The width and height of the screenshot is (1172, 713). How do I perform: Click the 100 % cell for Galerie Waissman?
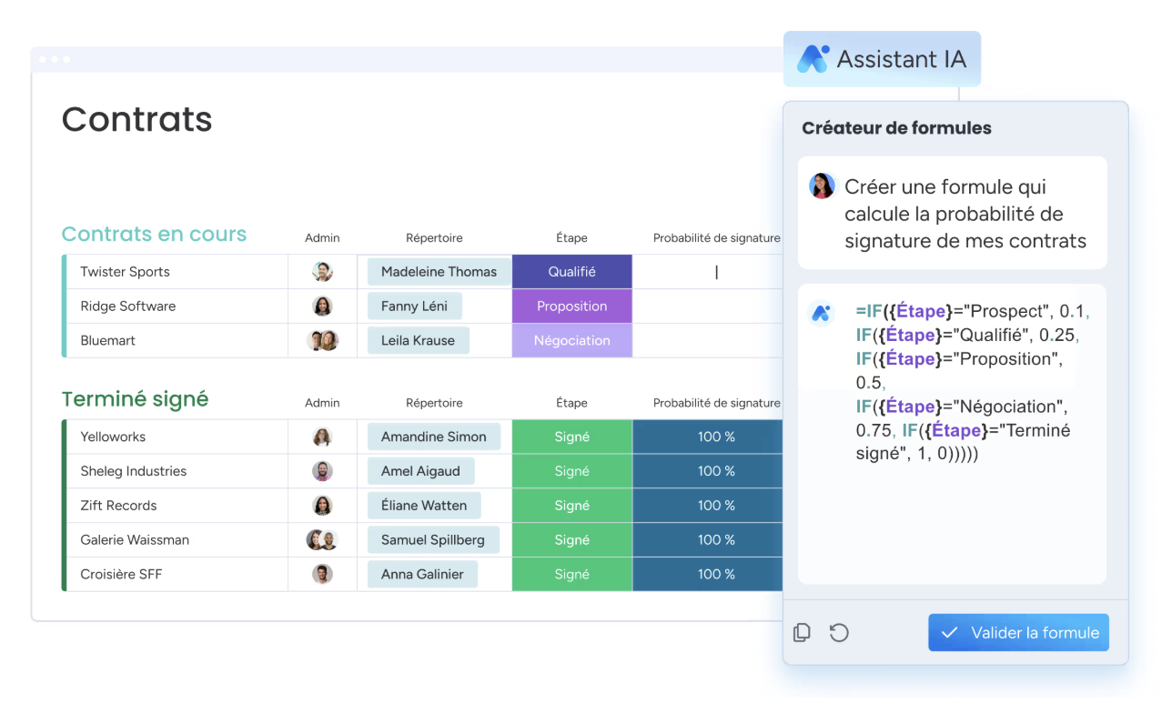coord(708,539)
